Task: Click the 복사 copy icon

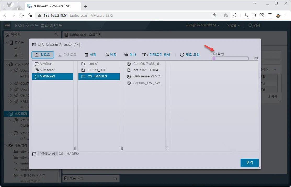Action: click(x=126, y=55)
